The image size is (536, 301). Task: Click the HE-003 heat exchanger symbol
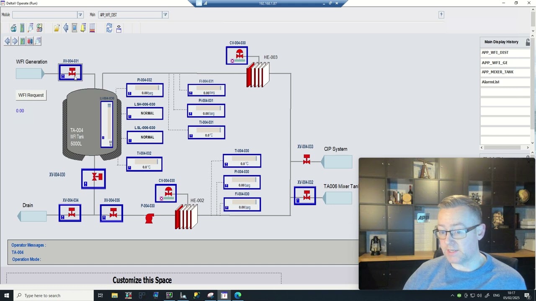tap(258, 74)
